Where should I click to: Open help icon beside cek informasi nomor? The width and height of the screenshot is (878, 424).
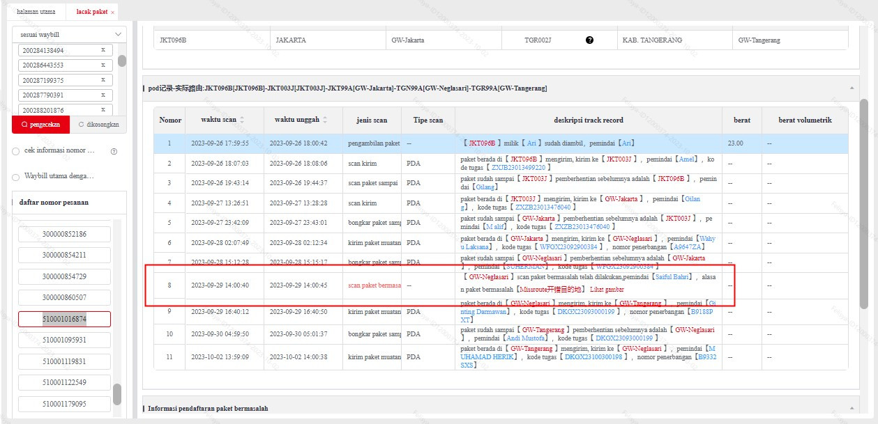click(x=114, y=151)
